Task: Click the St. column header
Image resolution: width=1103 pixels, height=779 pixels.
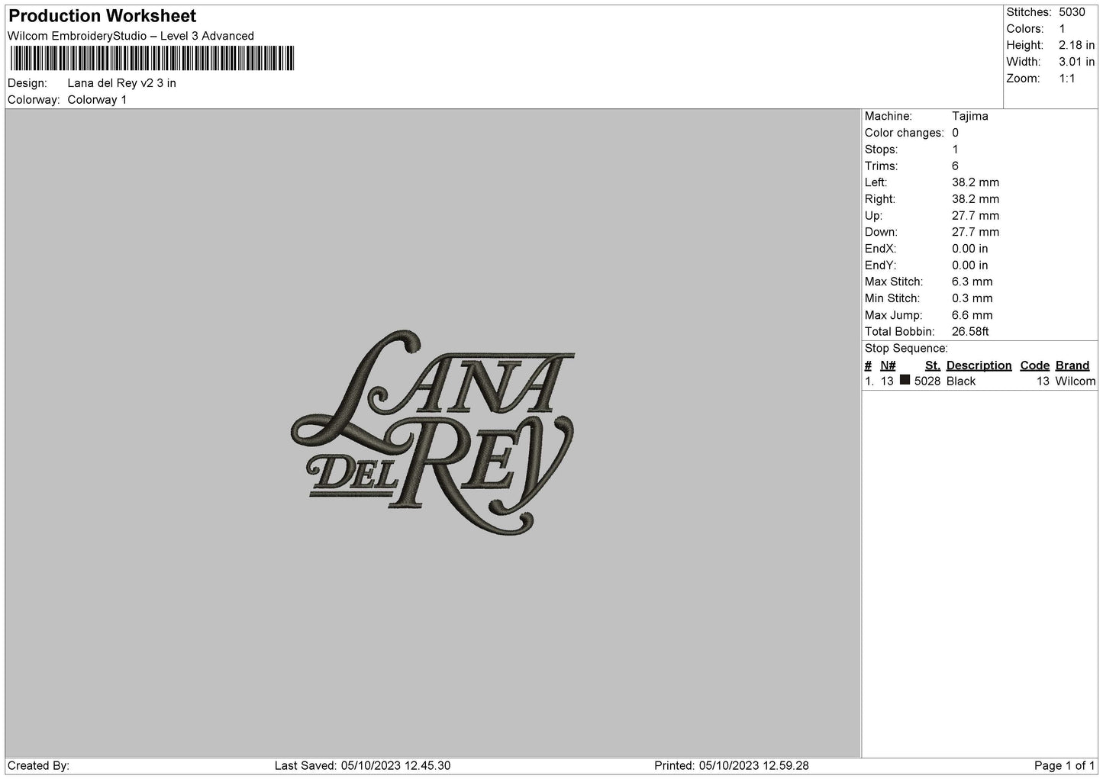Action: (x=933, y=365)
